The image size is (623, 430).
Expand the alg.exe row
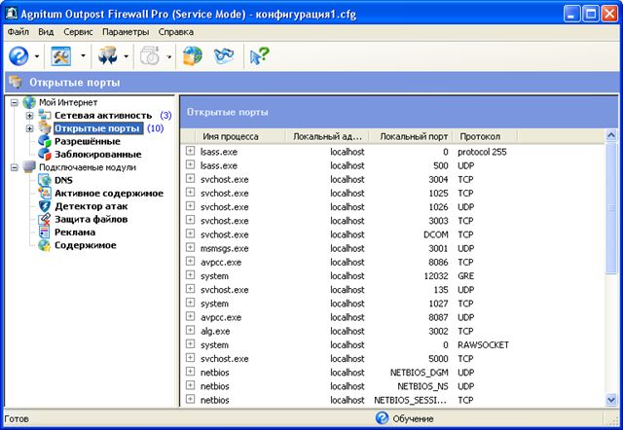tap(191, 331)
